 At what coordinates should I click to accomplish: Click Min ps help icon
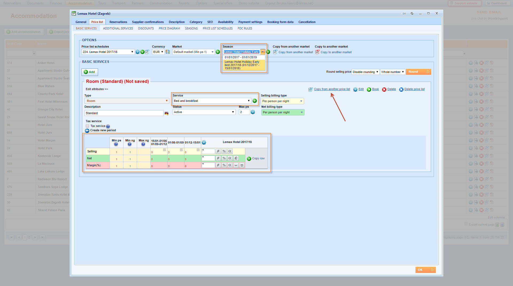tap(116, 144)
